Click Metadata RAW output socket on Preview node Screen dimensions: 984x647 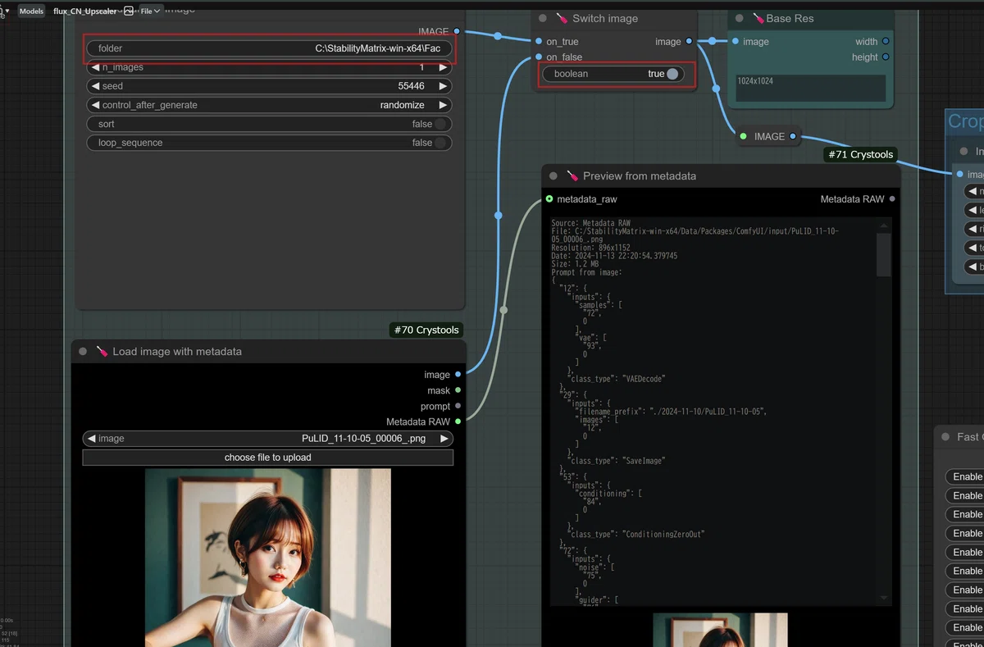[x=892, y=198]
